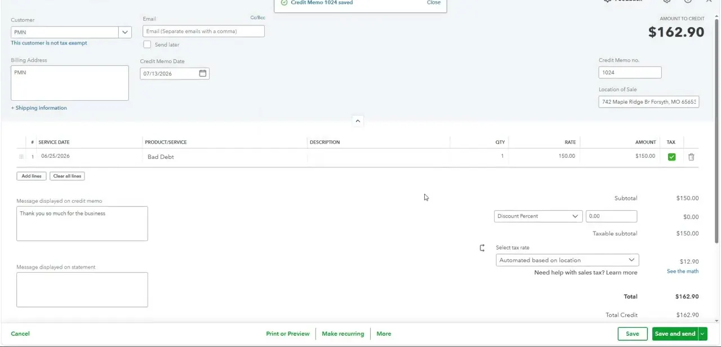Click the swap discount and tax order icon
Screen dimensions: 721x347
point(482,248)
